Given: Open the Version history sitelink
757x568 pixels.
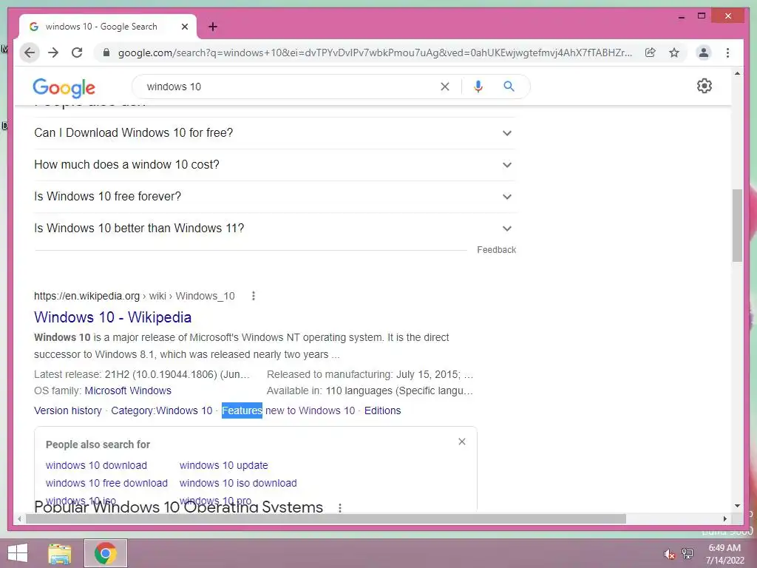Looking at the screenshot, I should (68, 410).
